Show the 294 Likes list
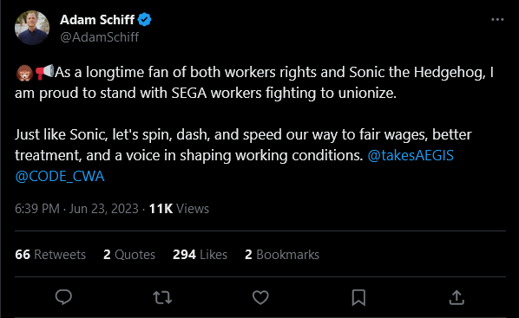Image resolution: width=519 pixels, height=318 pixels. (x=200, y=255)
